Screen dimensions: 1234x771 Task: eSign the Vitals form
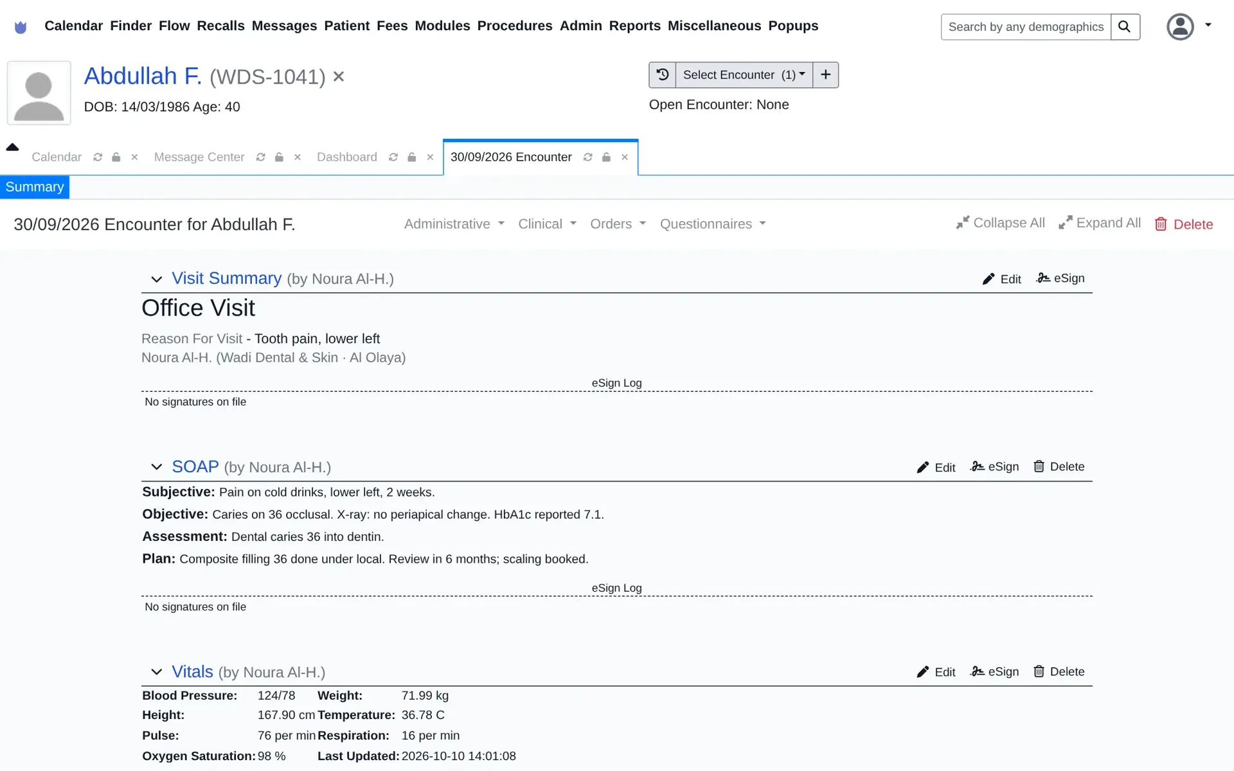click(x=995, y=671)
